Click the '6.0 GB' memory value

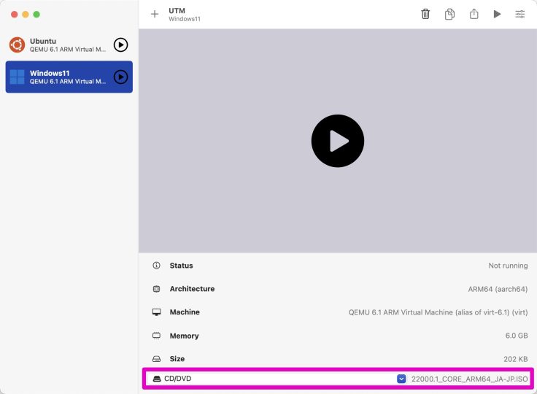tap(517, 336)
